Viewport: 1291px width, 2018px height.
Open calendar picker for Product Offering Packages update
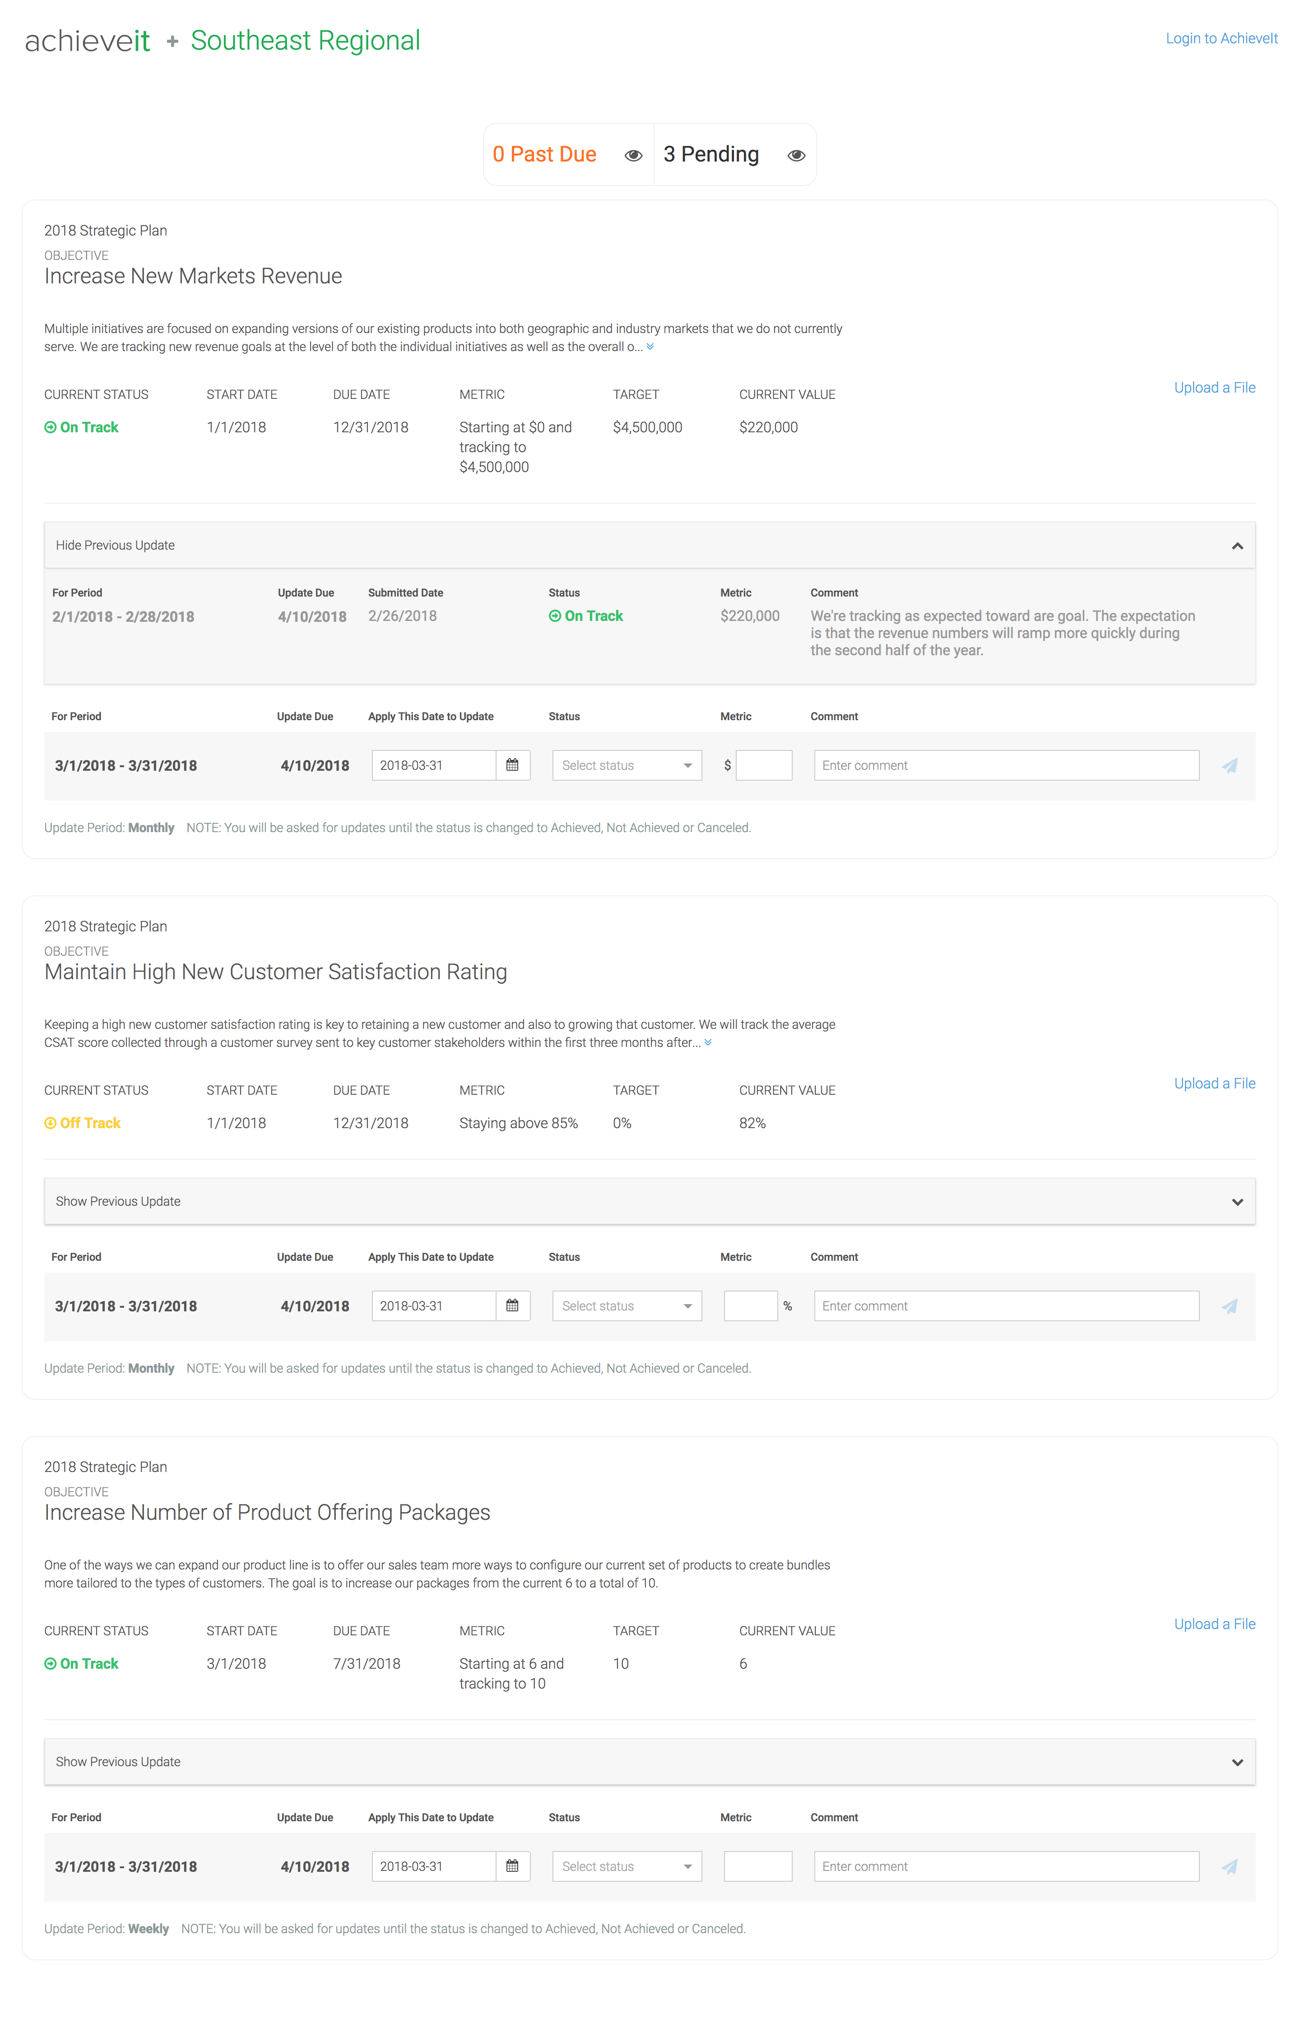pyautogui.click(x=512, y=1866)
